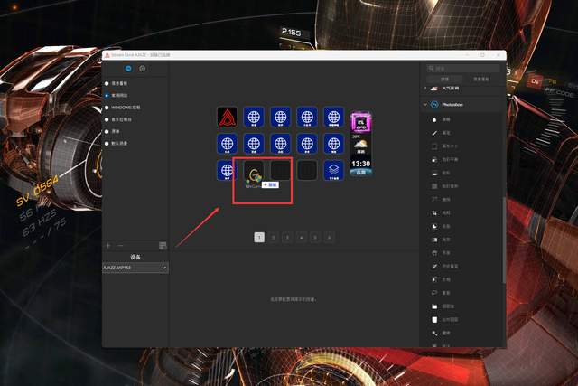578x386 pixels.
Task: Go to page 3
Action: click(287, 237)
